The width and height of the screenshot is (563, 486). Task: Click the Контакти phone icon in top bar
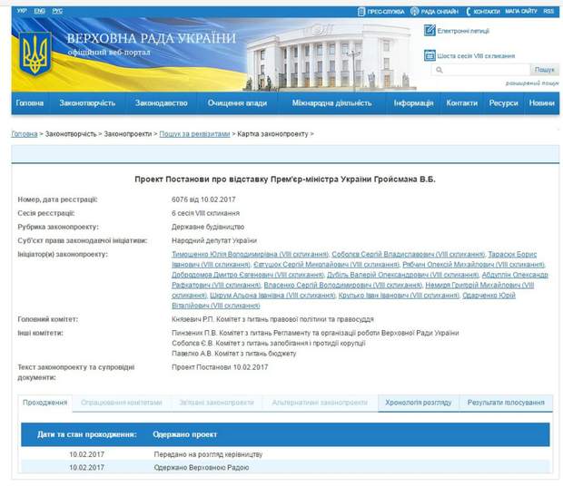point(468,12)
